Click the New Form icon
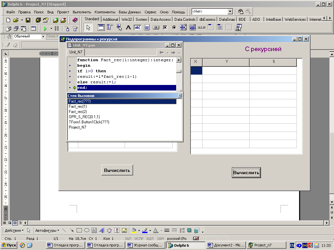Screen dimensions: 334x250 click(x=34, y=29)
